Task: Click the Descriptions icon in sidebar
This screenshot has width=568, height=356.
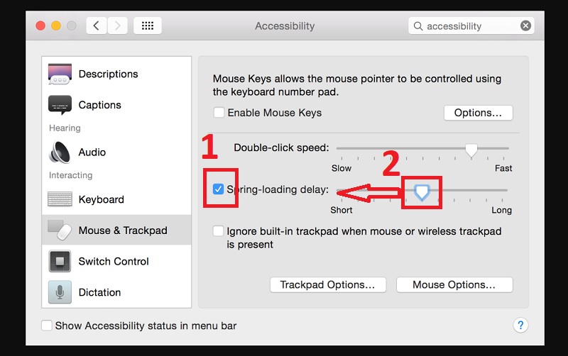Action: click(x=60, y=74)
